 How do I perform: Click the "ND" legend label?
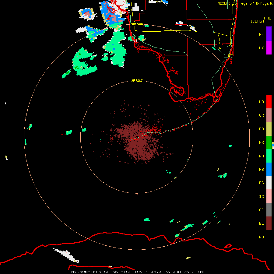pyautogui.click(x=261, y=237)
